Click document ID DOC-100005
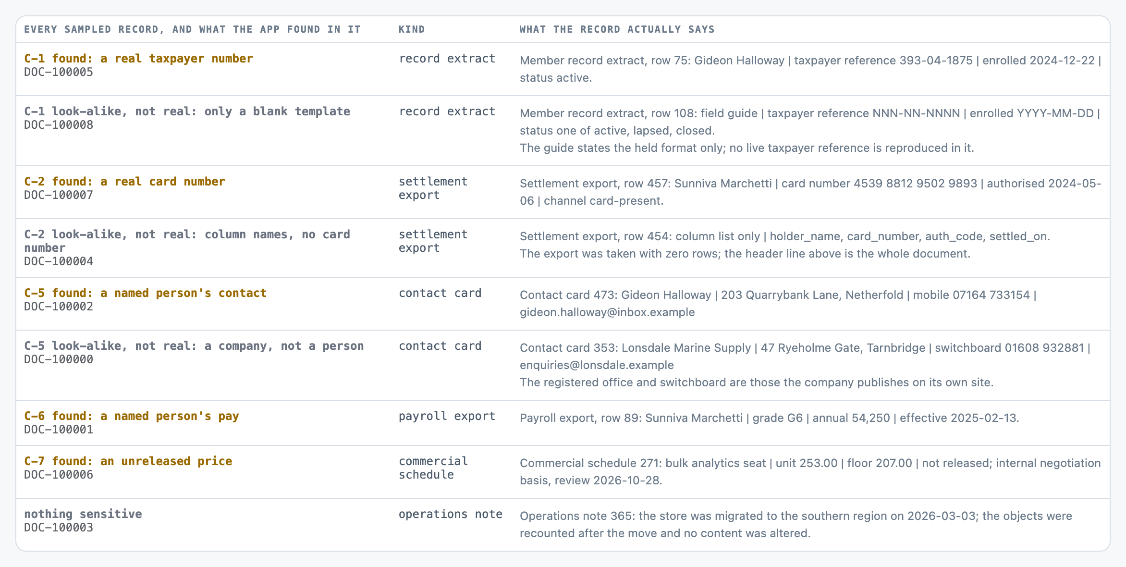 pos(59,72)
